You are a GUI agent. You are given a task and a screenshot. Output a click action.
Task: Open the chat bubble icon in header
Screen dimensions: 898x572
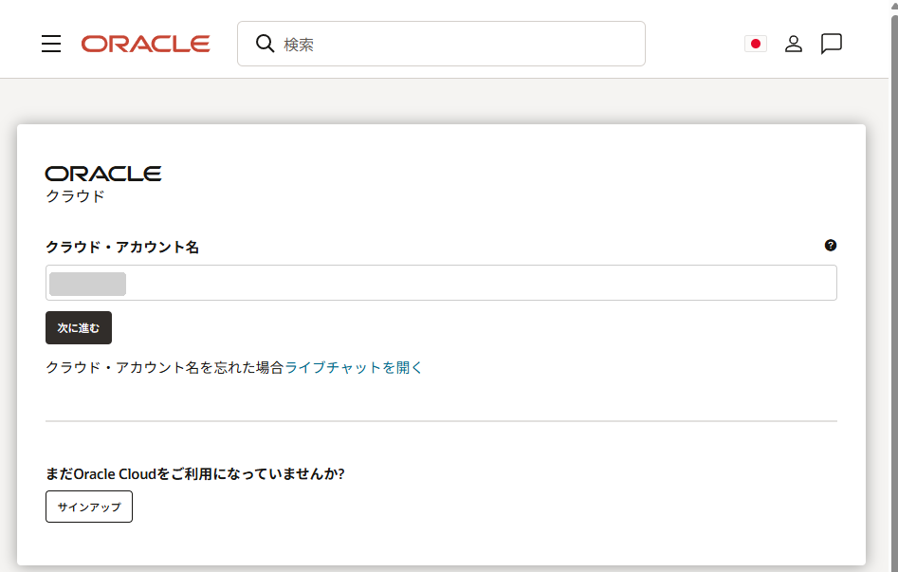[x=831, y=44]
